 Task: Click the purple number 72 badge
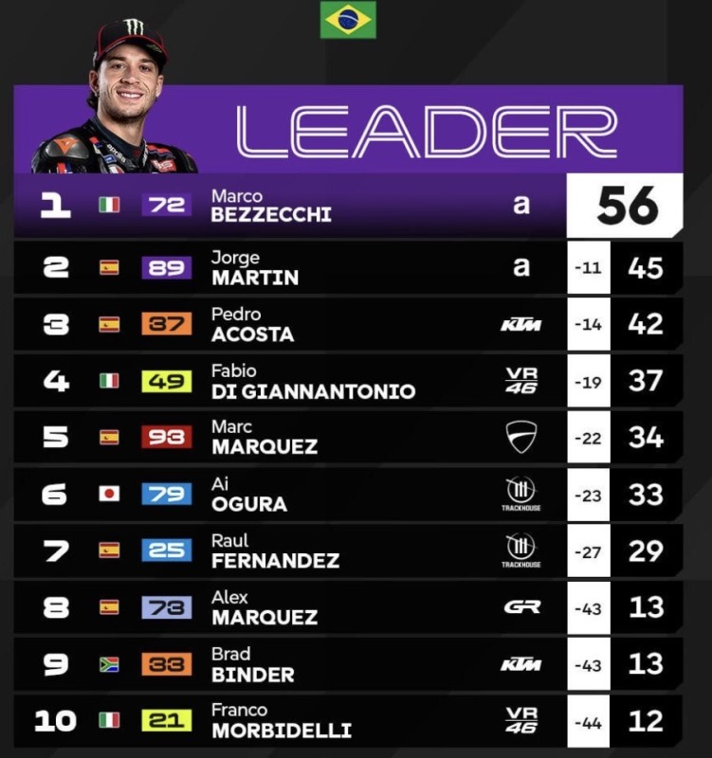pyautogui.click(x=166, y=205)
